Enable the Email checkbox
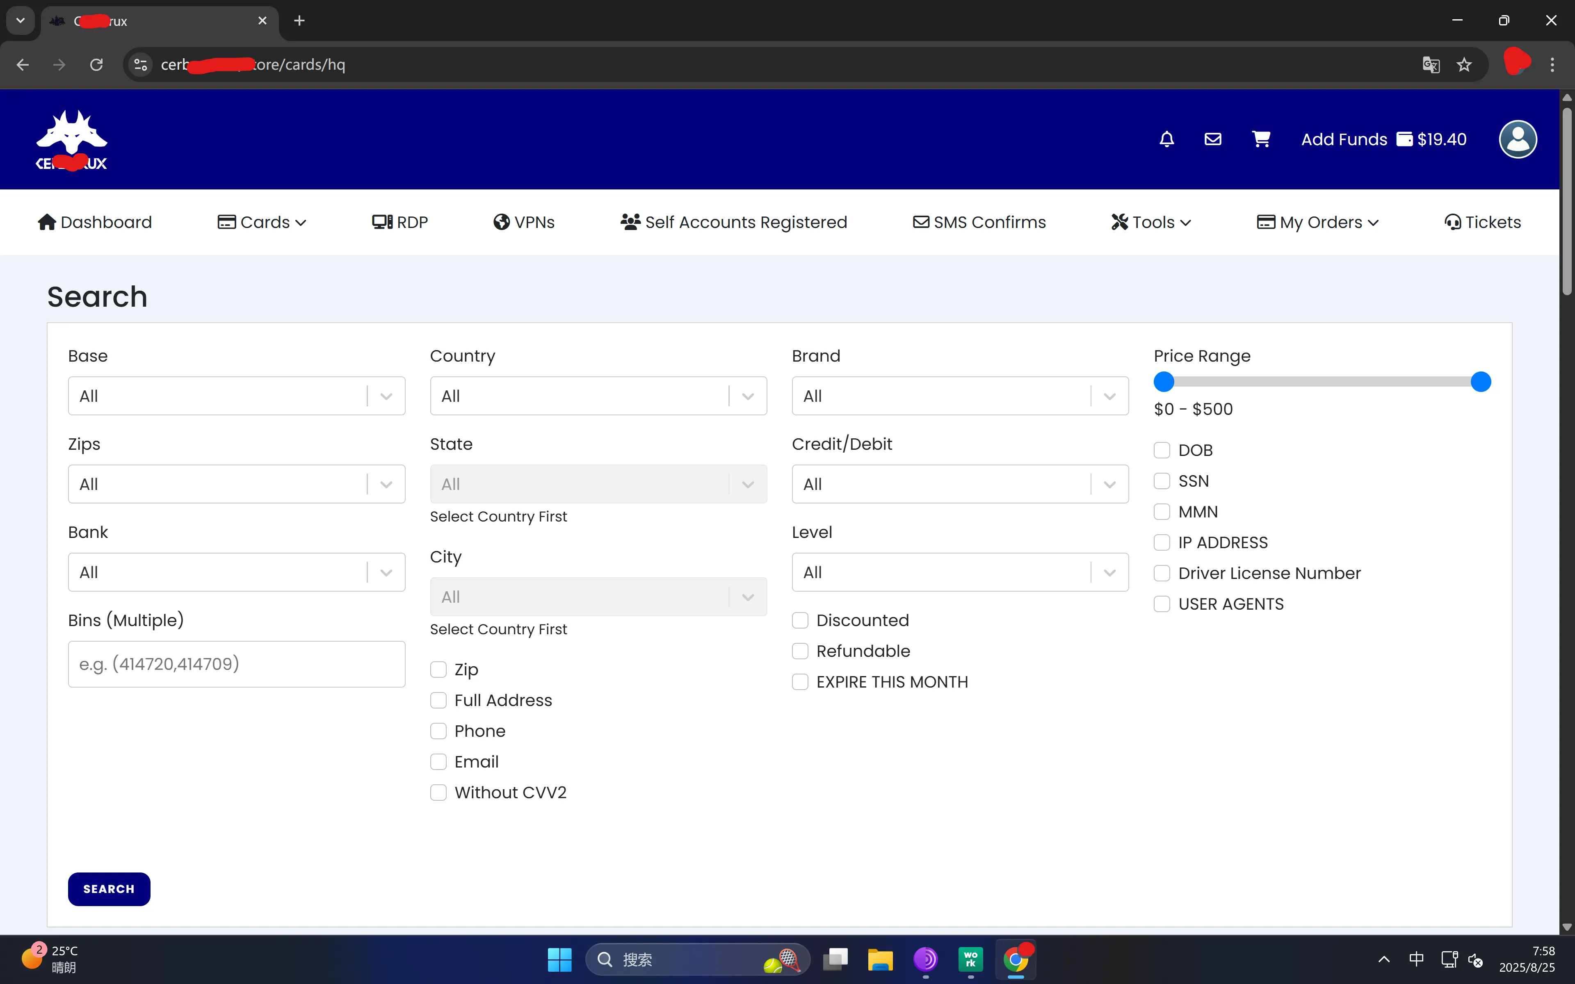Screen dimensions: 1575x984 438,761
